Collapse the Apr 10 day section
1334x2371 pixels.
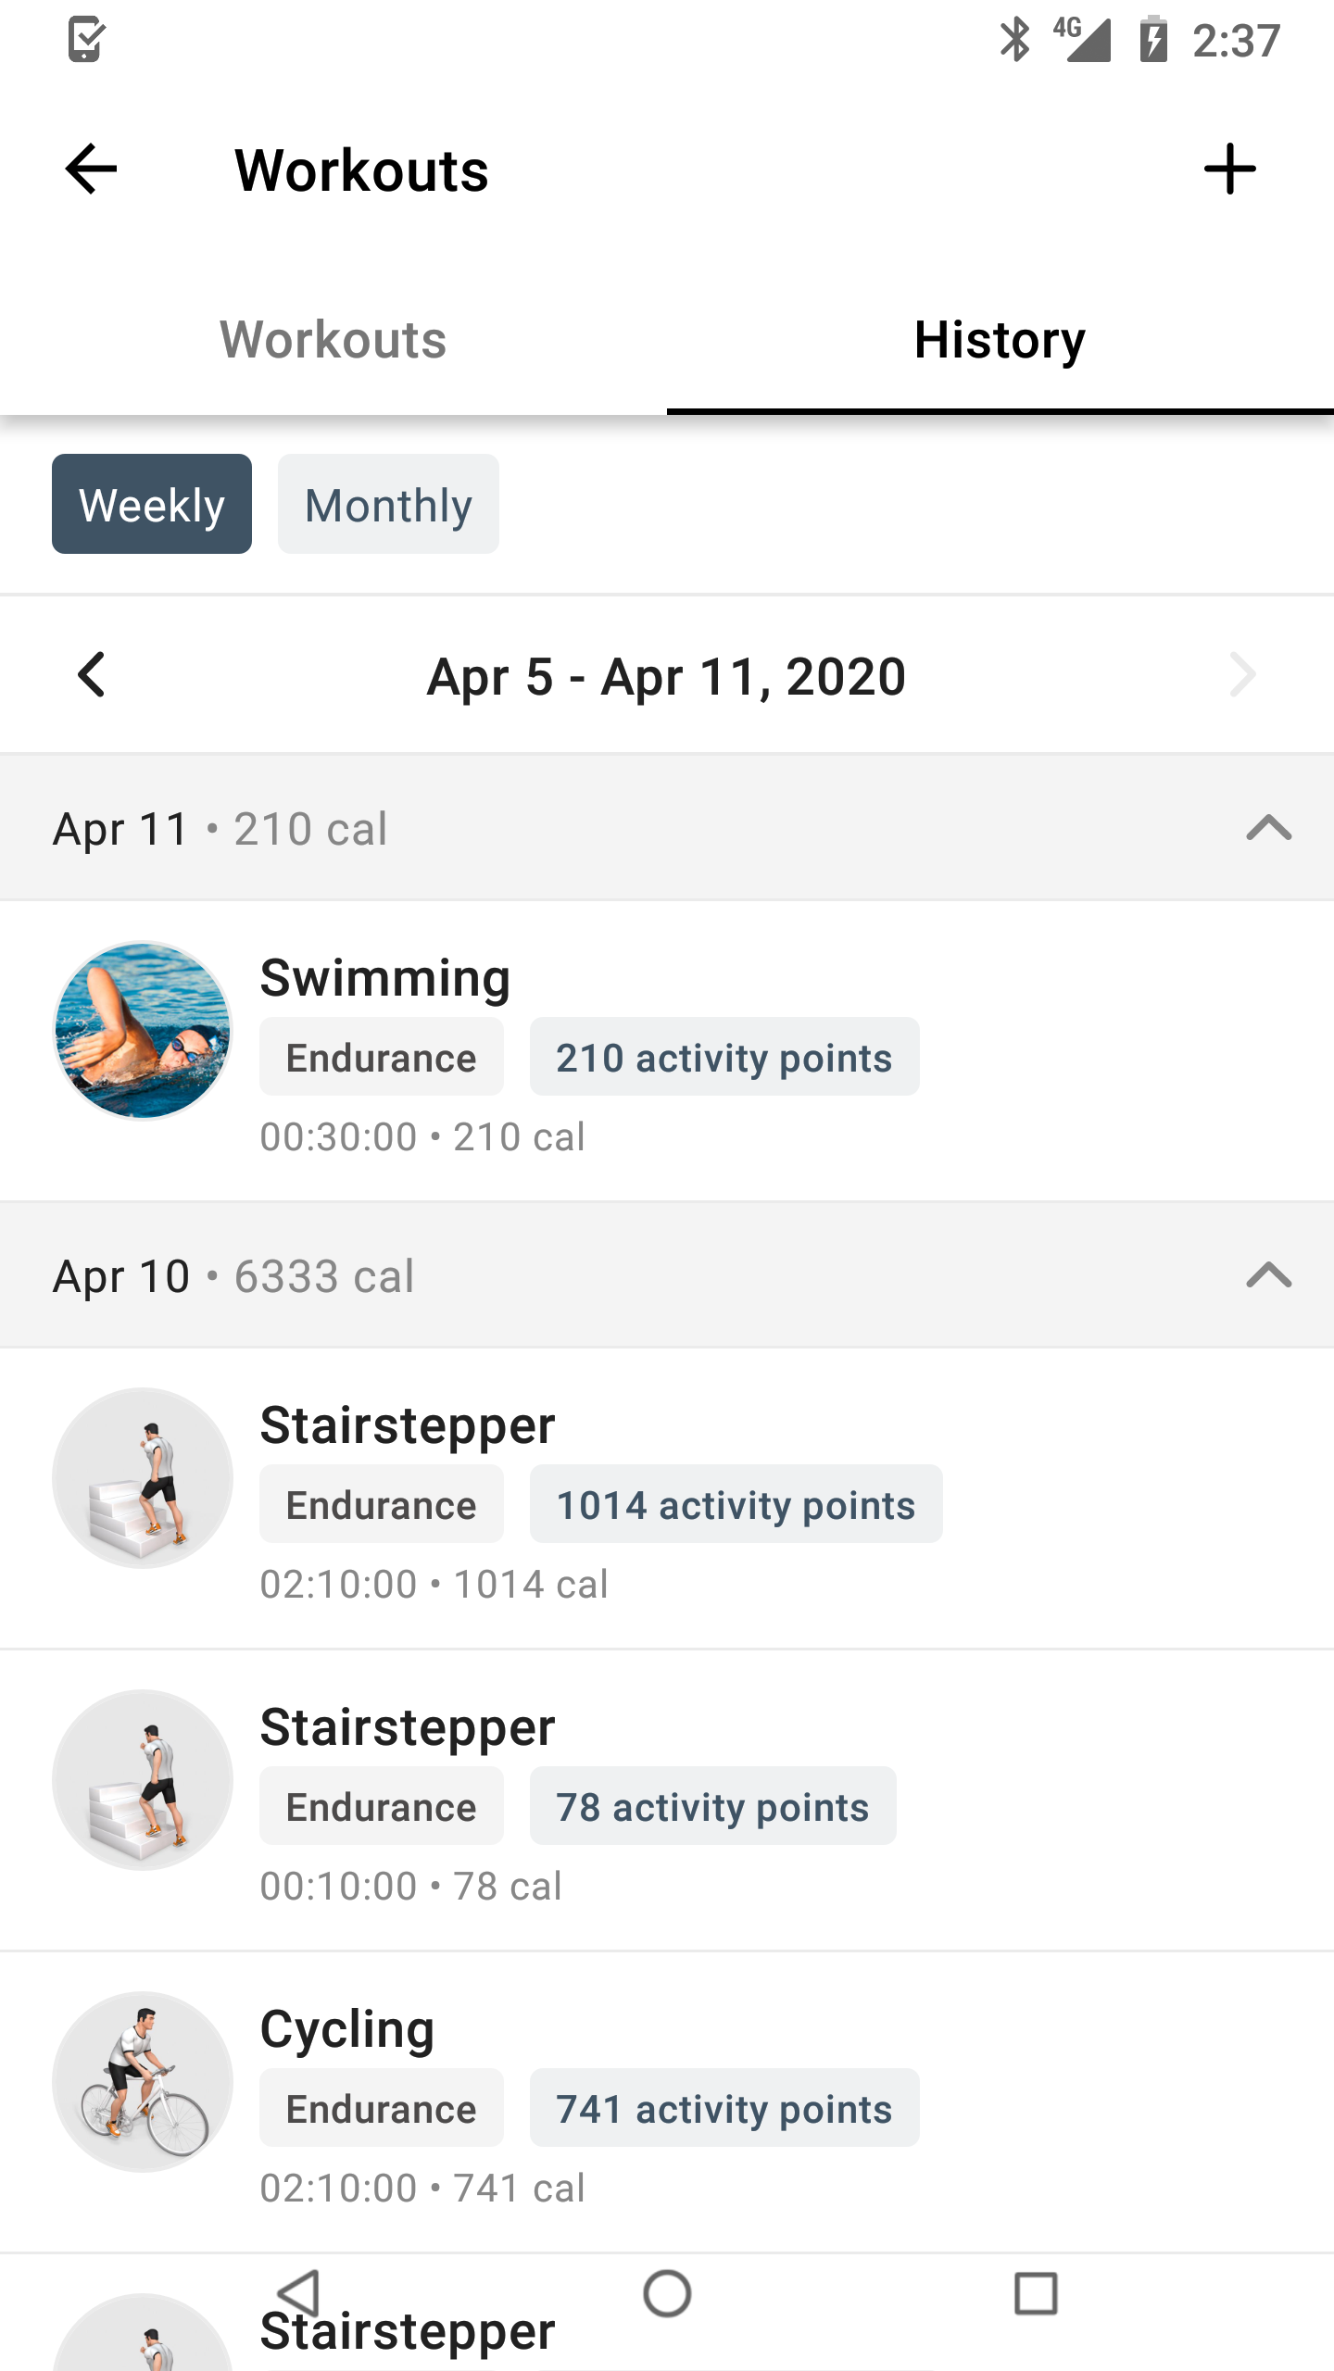coord(1268,1275)
